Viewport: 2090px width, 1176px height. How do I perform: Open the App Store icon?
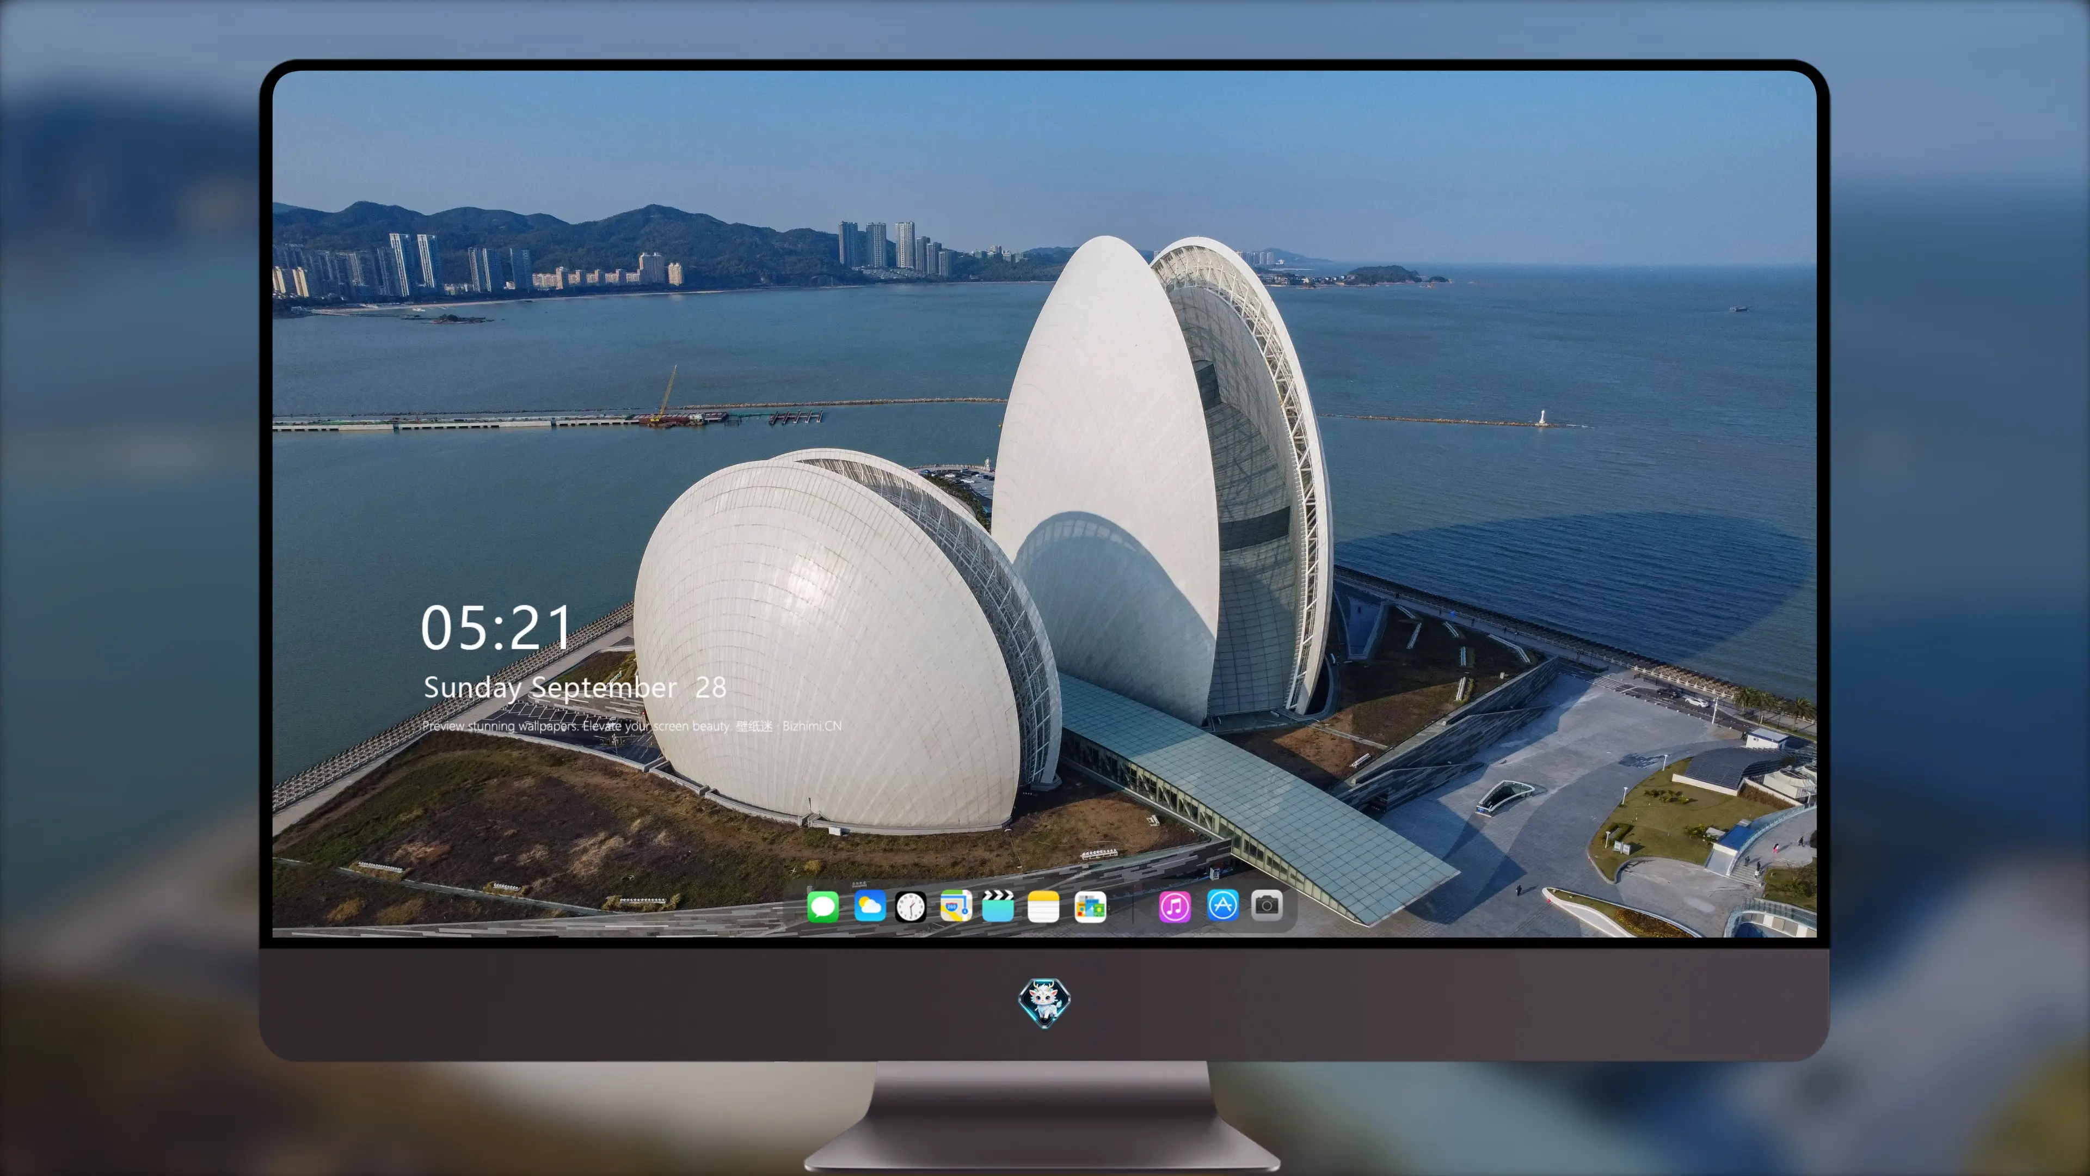point(1222,905)
